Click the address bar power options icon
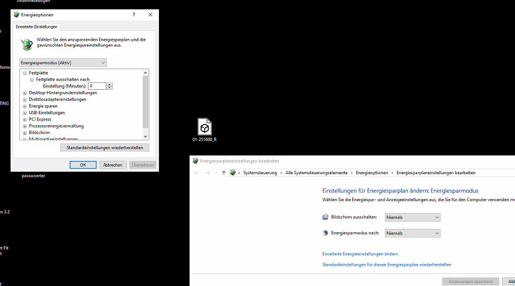 click(x=233, y=173)
